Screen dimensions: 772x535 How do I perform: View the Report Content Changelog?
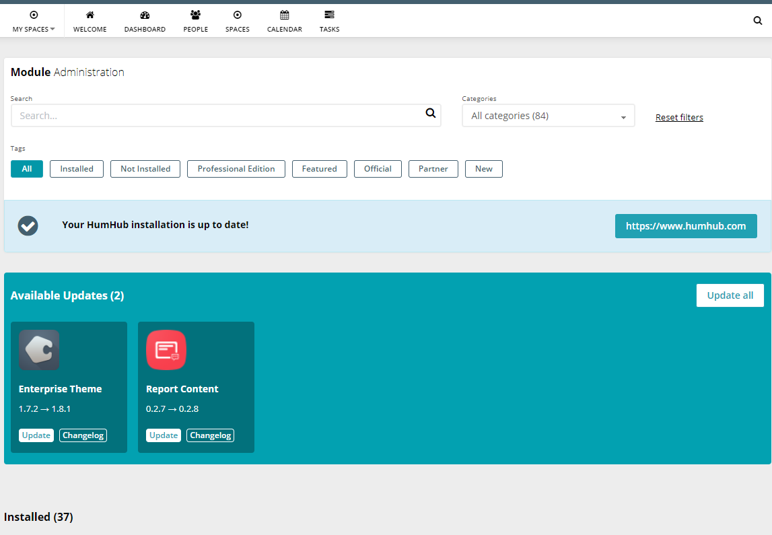[x=210, y=435]
